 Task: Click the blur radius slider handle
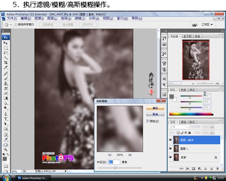click(x=115, y=168)
